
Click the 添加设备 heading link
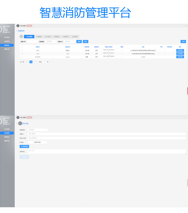coord(25,124)
